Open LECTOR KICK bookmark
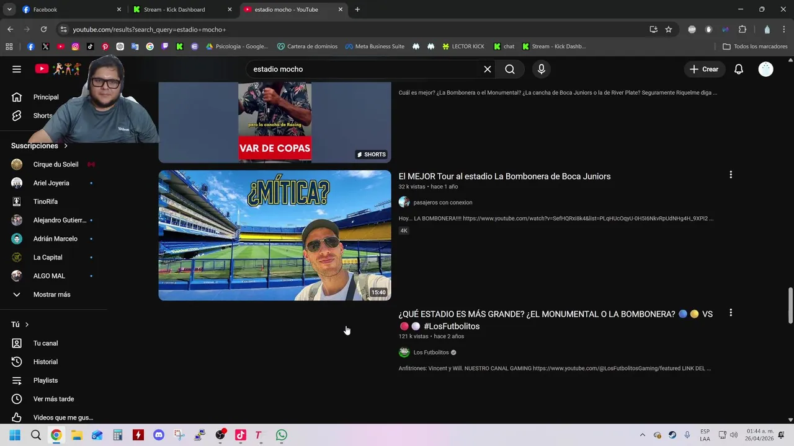Screen dimensions: 794x446 click(x=463, y=46)
